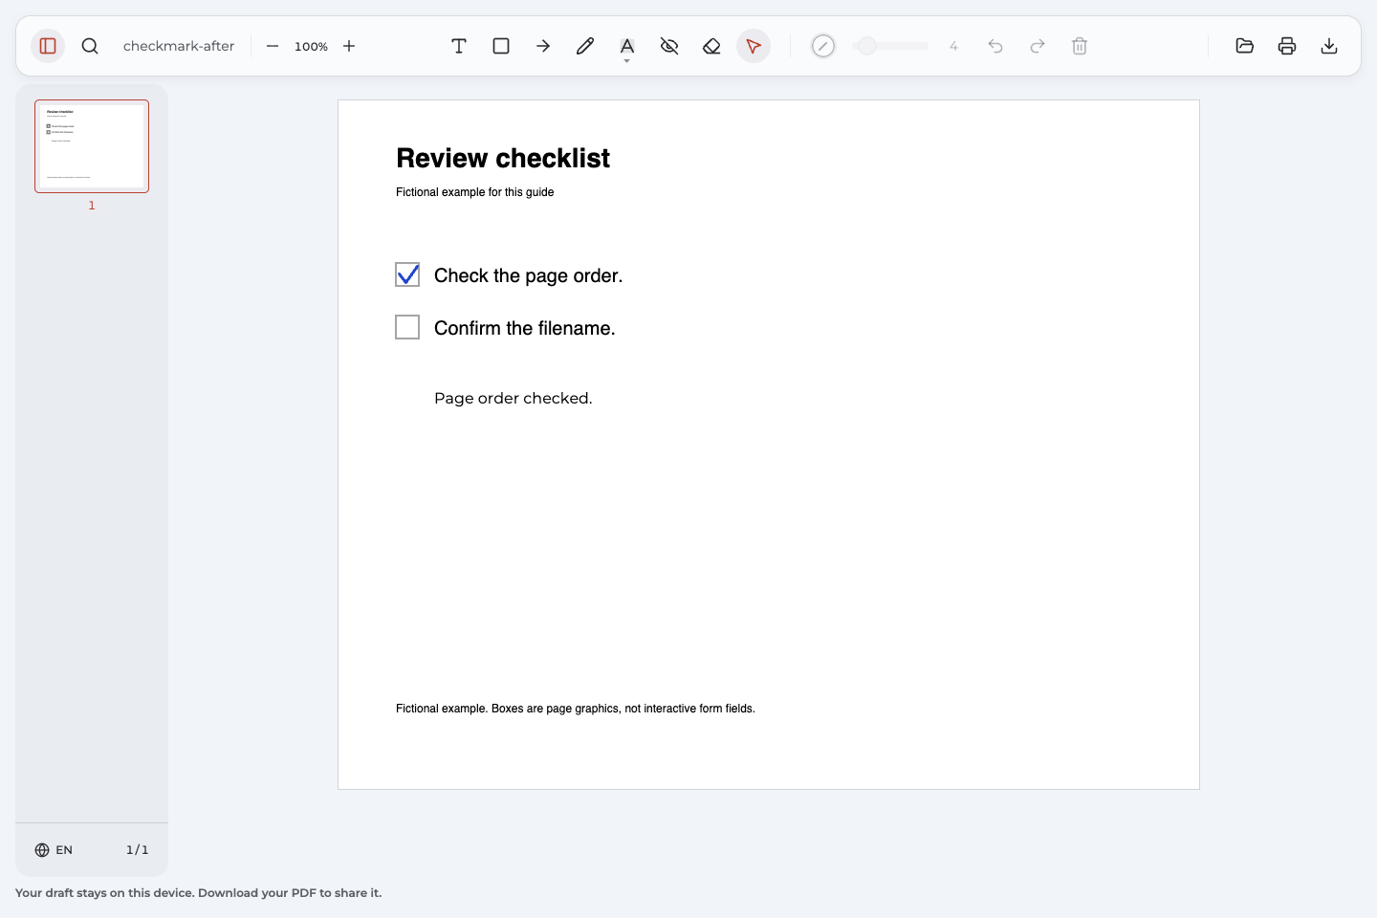Click the empty 'Confirm the filename' box
The width and height of the screenshot is (1377, 918).
coord(407,327)
